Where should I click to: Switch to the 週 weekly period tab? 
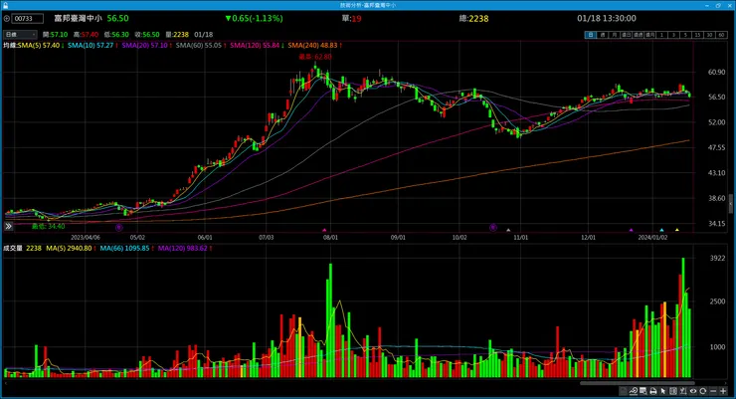click(603, 35)
